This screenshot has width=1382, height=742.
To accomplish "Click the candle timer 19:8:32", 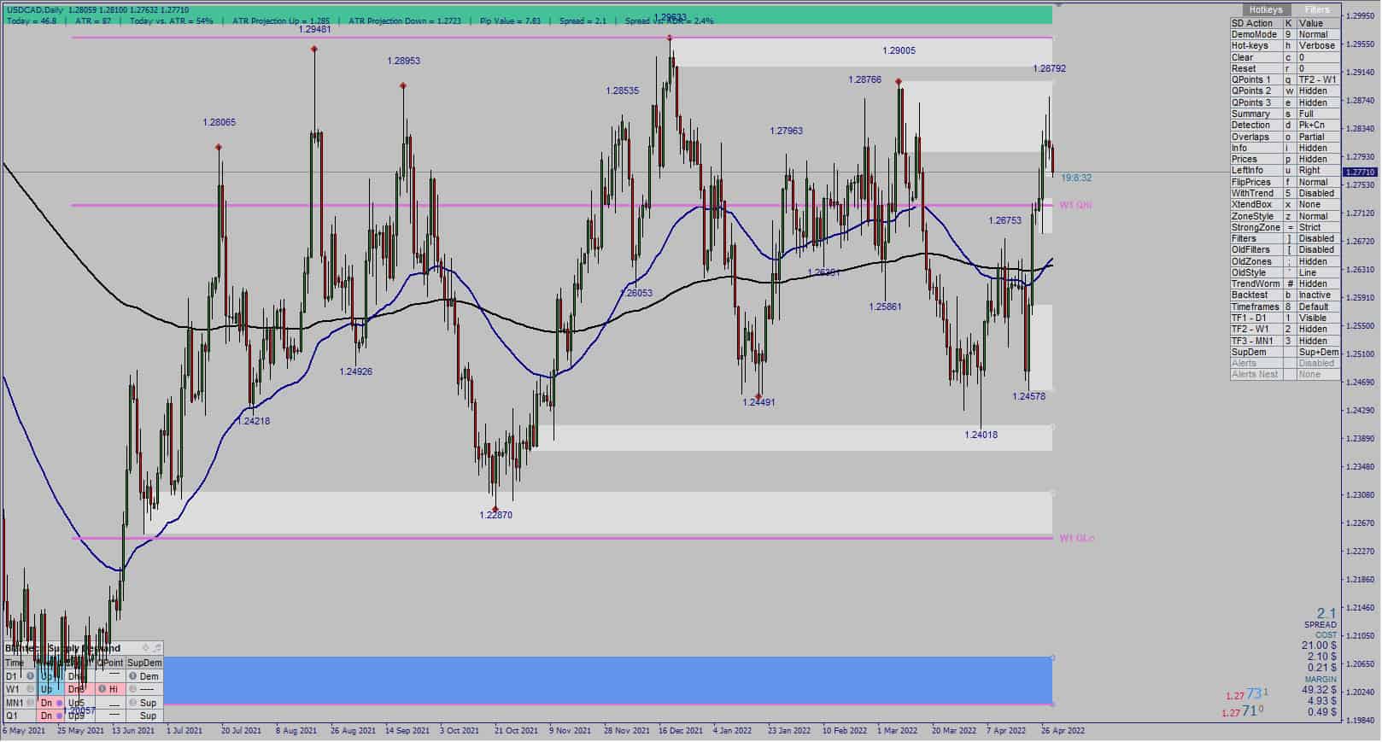I will tap(1076, 178).
